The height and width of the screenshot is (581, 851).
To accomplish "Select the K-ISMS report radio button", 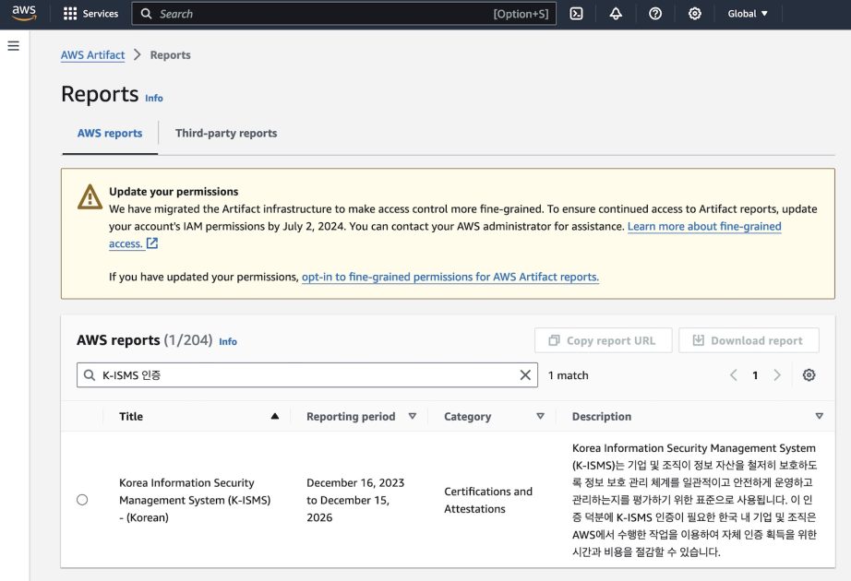I will (x=82, y=499).
